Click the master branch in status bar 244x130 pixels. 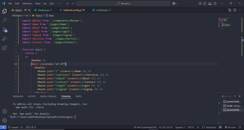pyautogui.click(x=13, y=127)
